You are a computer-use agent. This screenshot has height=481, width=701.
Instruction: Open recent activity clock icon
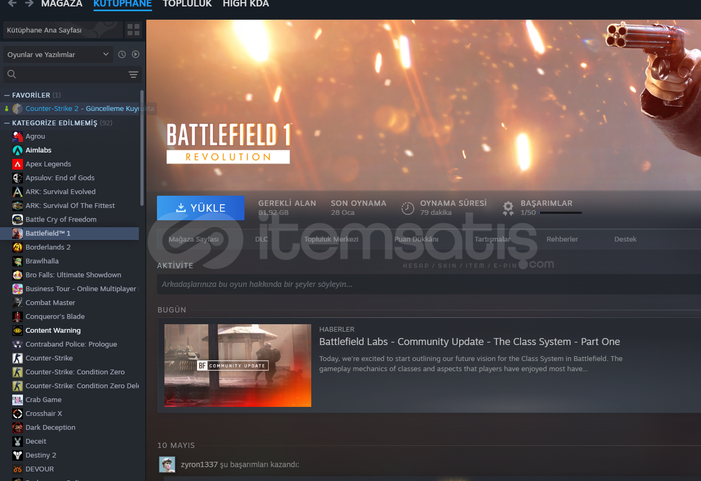[x=122, y=54]
